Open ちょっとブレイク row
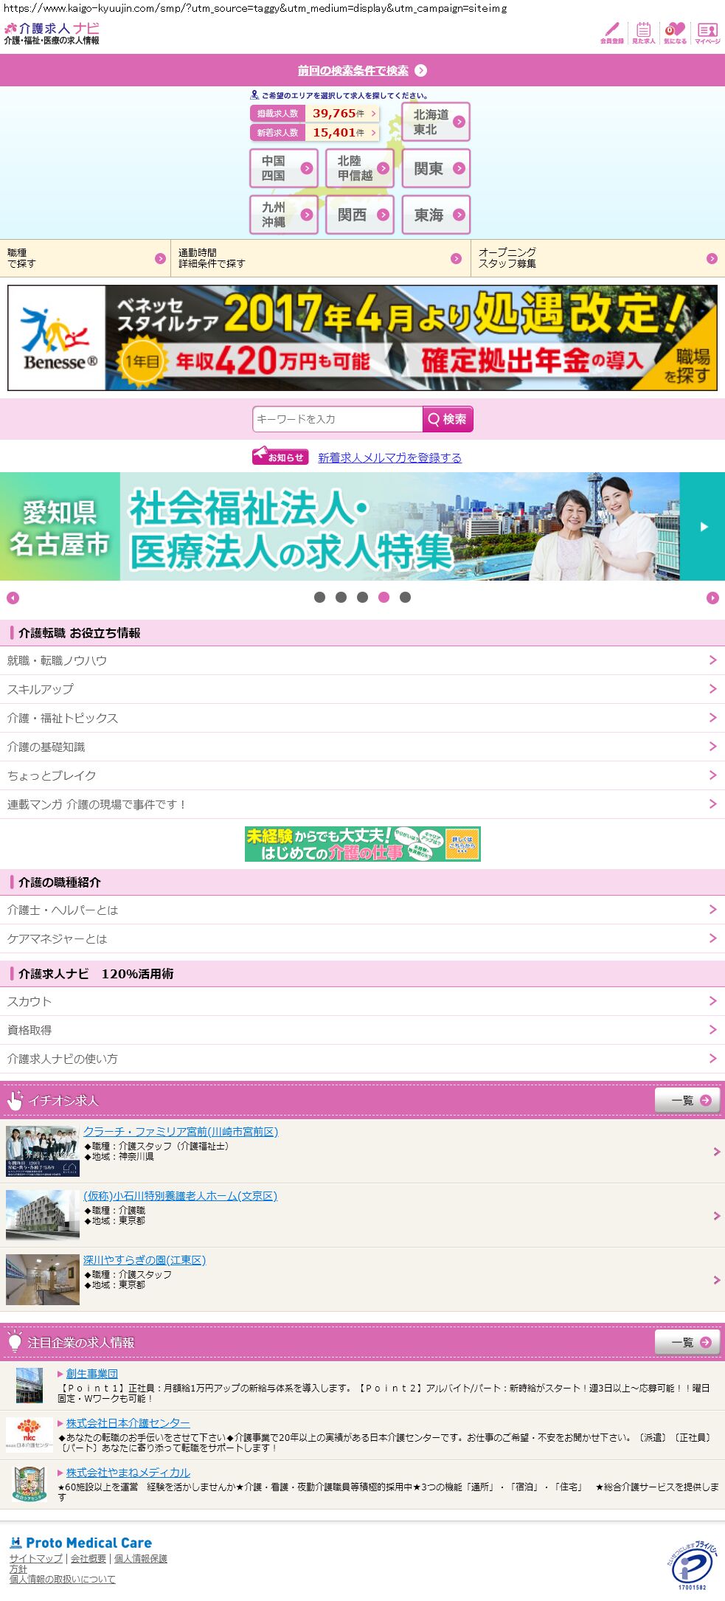This screenshot has height=1601, width=725. (x=362, y=775)
